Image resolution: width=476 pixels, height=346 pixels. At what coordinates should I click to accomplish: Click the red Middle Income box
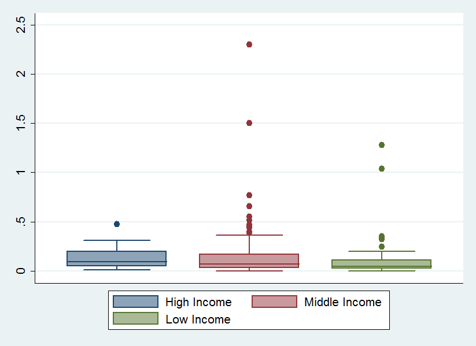tap(249, 260)
